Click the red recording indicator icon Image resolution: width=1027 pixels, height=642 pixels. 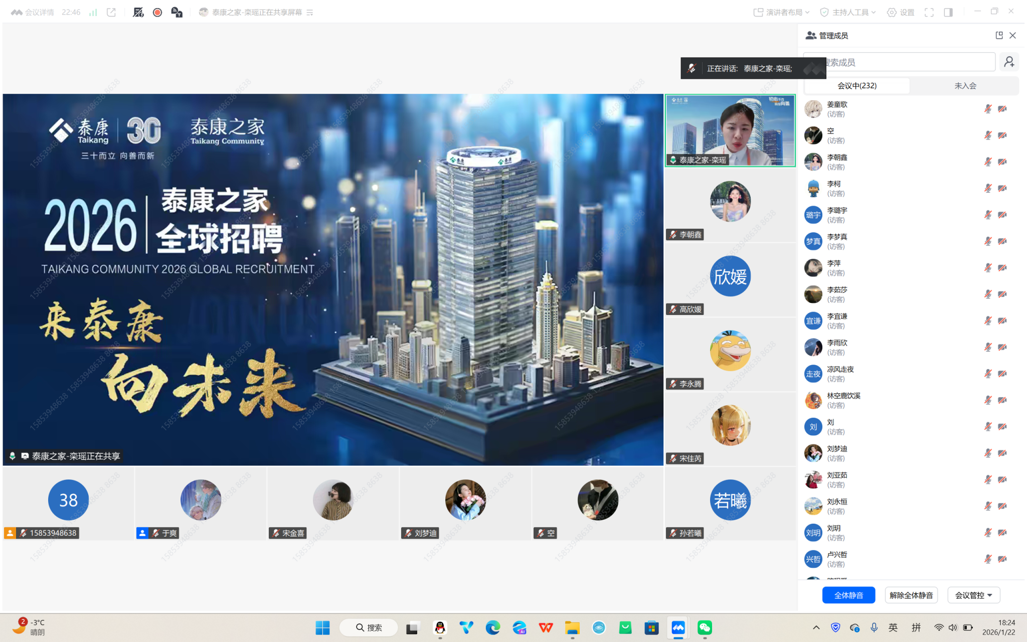pos(157,13)
